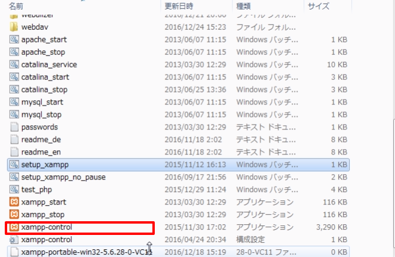
Task: Click the apache_start batch file icon
Action: (x=14, y=39)
